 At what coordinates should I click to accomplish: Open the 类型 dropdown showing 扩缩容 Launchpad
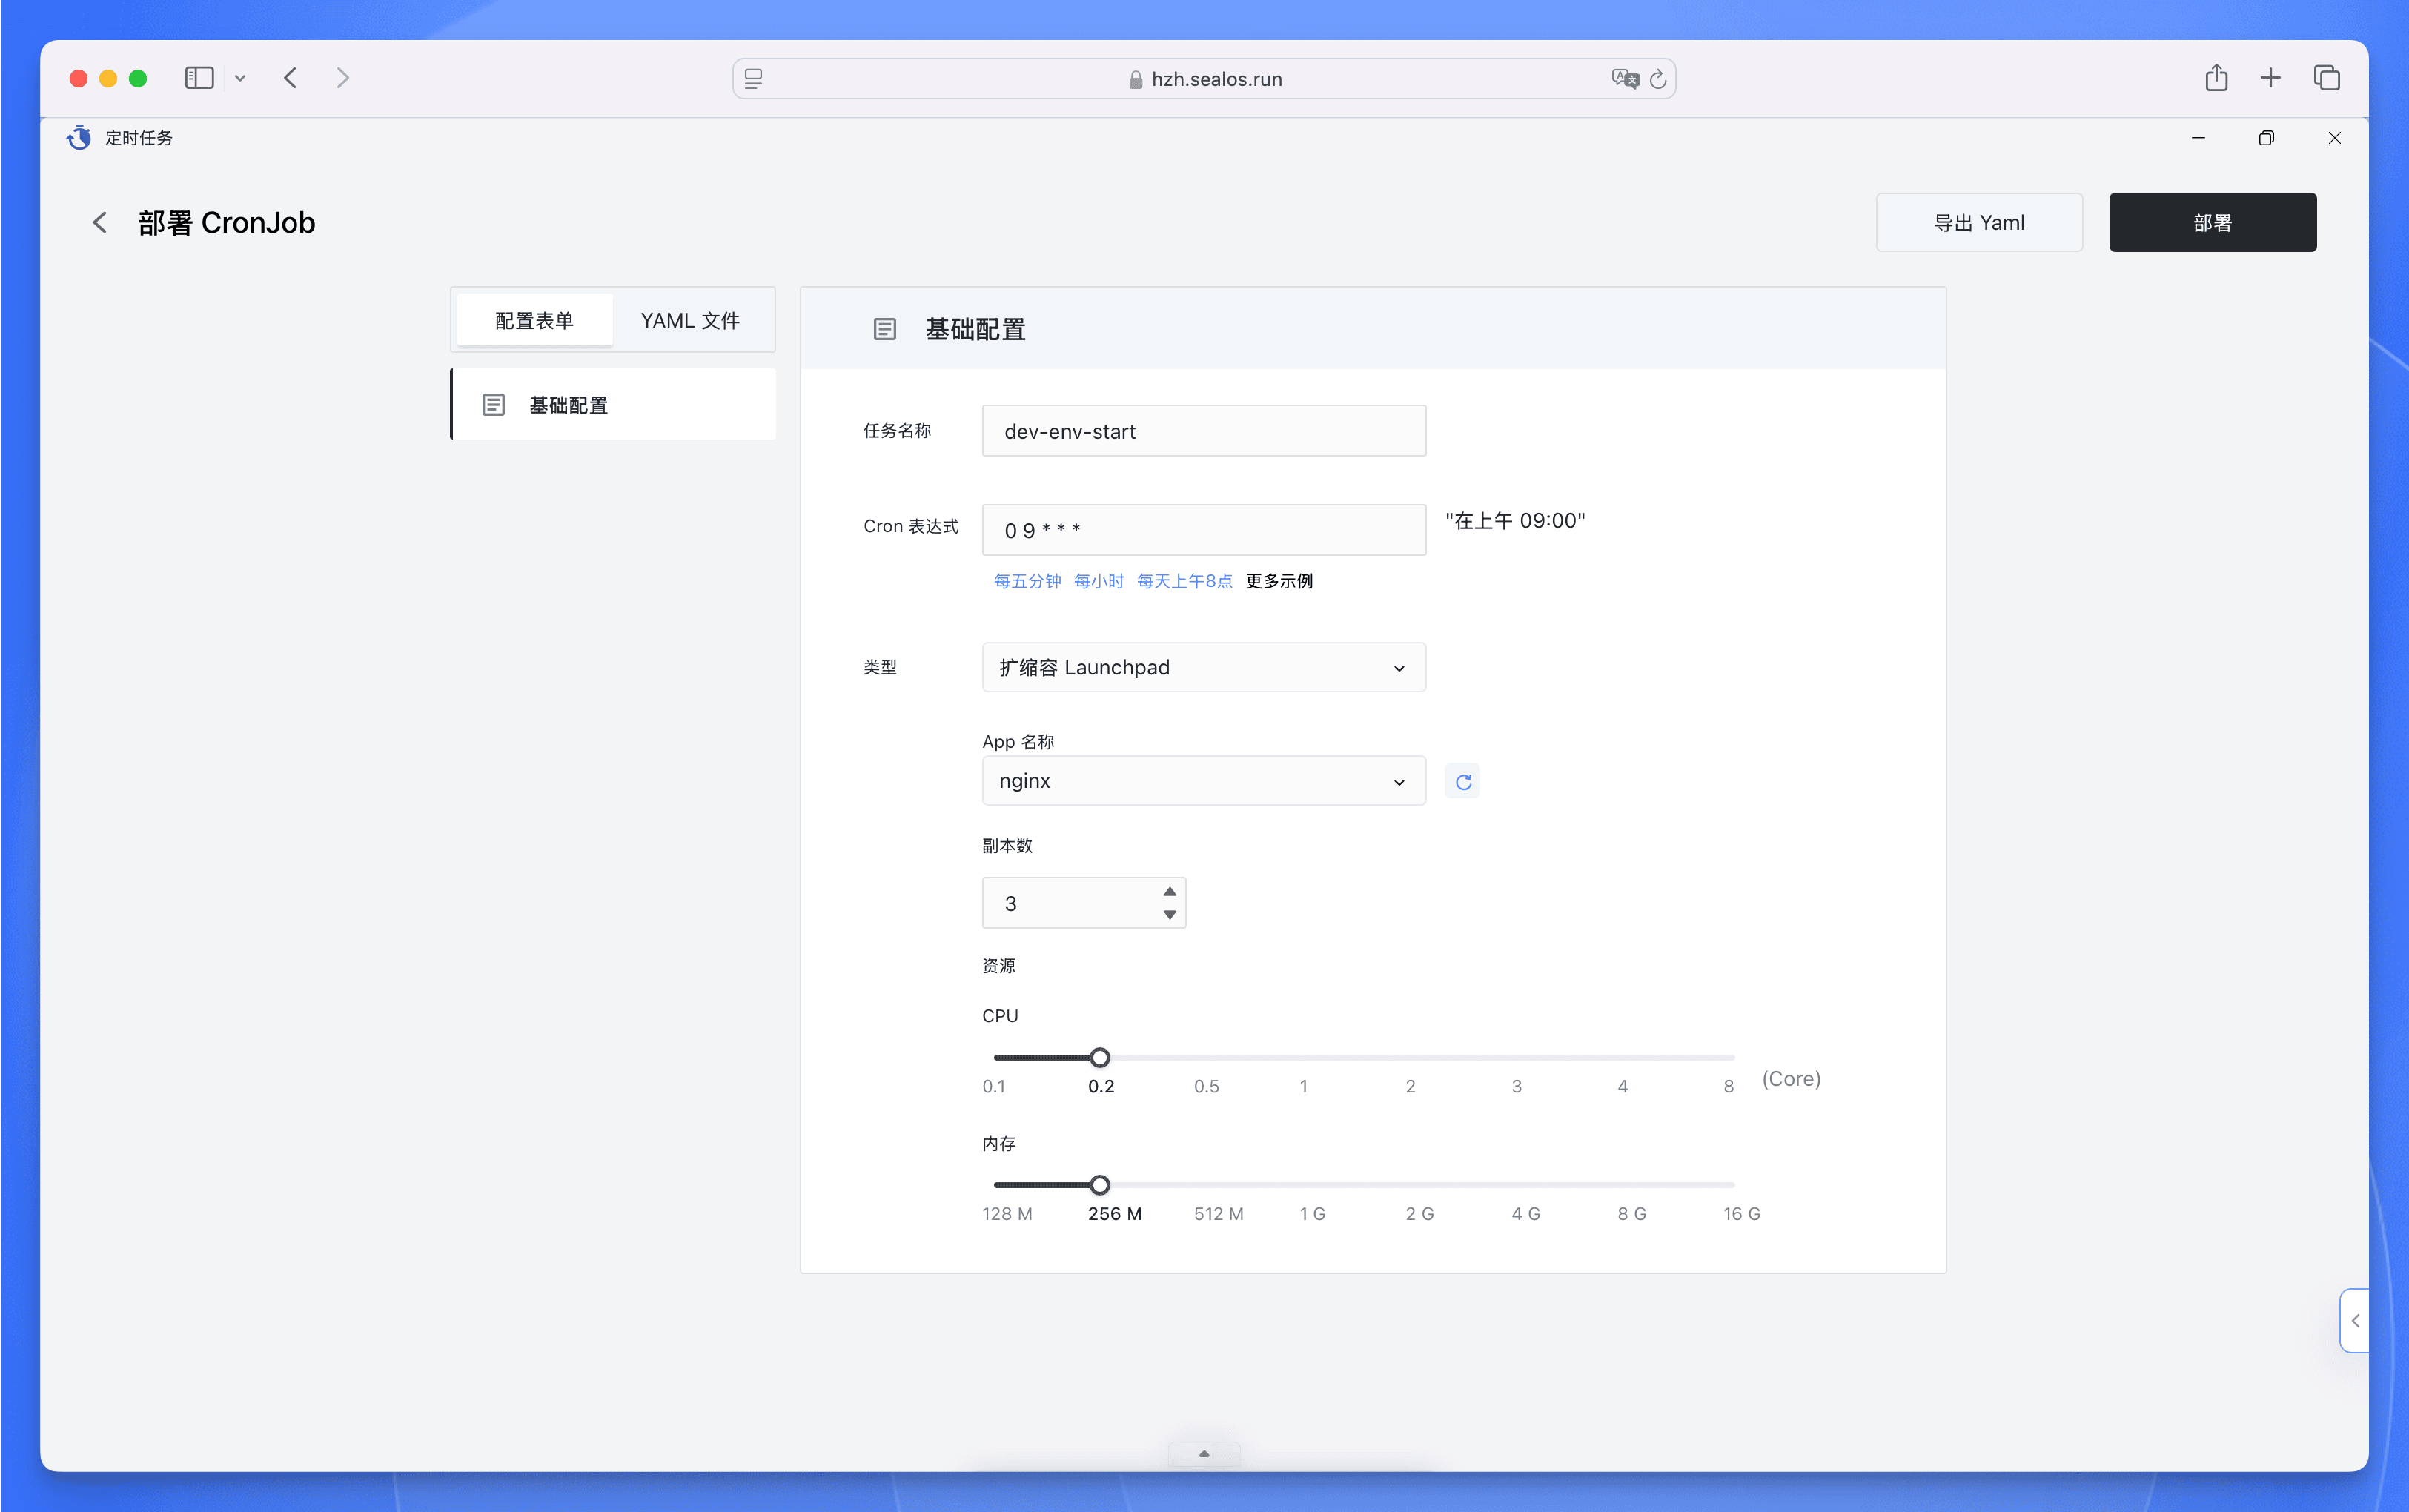1204,667
